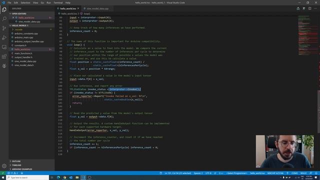Open the PlatformIO alien-head icon in activity bar
The width and height of the screenshot is (320, 180).
4,66
